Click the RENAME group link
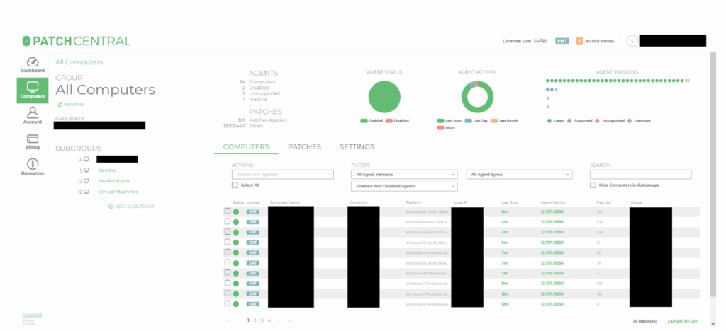The image size is (726, 331). [74, 105]
